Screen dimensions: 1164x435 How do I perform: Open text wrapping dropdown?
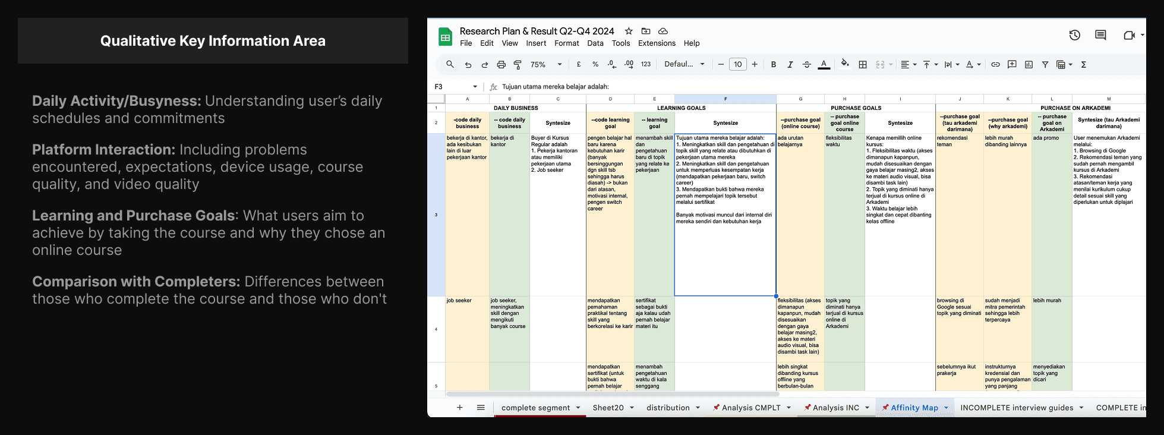click(951, 64)
